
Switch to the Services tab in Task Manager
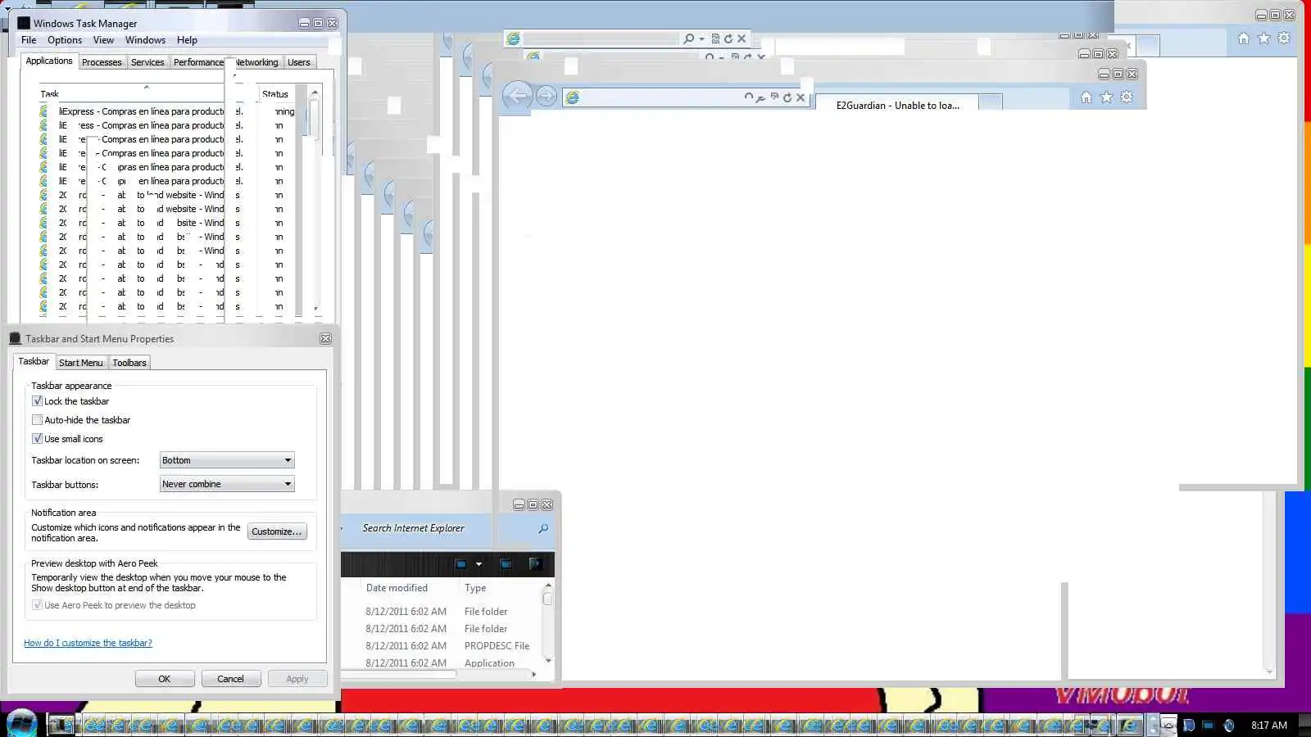point(147,62)
